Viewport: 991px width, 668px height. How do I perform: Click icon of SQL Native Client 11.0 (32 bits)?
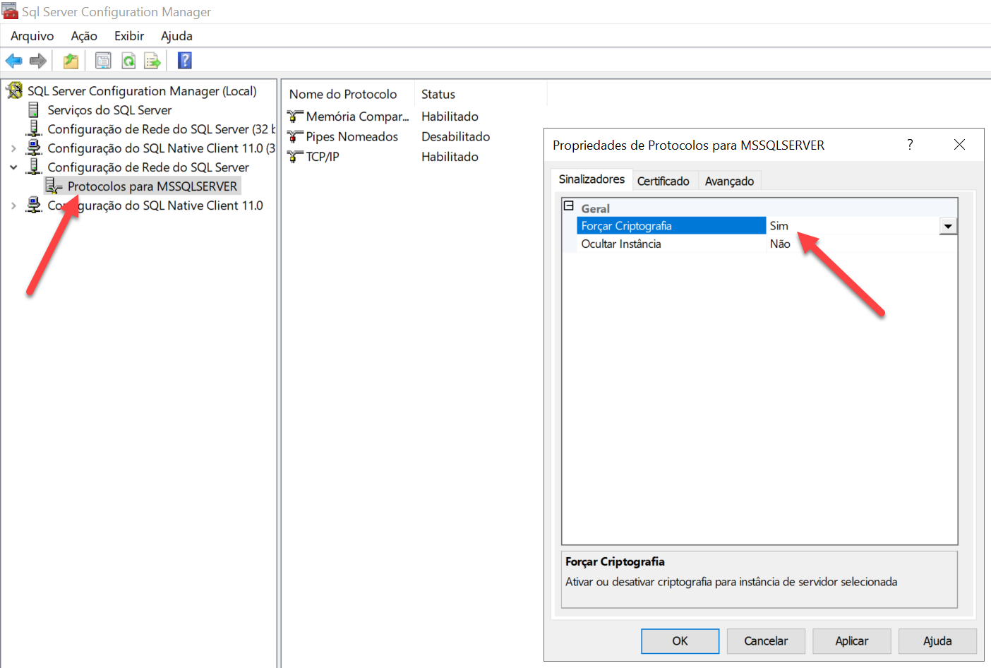34,148
